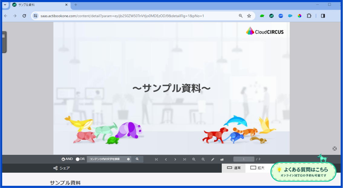Jump to the last page icon
The width and height of the screenshot is (343, 188).
point(185,159)
